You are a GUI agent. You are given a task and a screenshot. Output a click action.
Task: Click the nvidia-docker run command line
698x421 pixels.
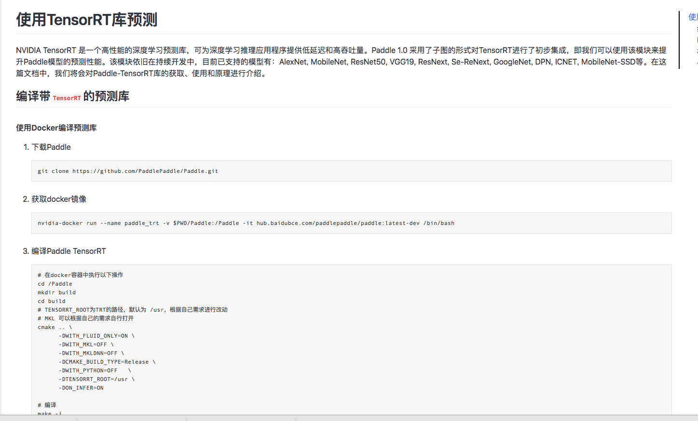point(246,223)
